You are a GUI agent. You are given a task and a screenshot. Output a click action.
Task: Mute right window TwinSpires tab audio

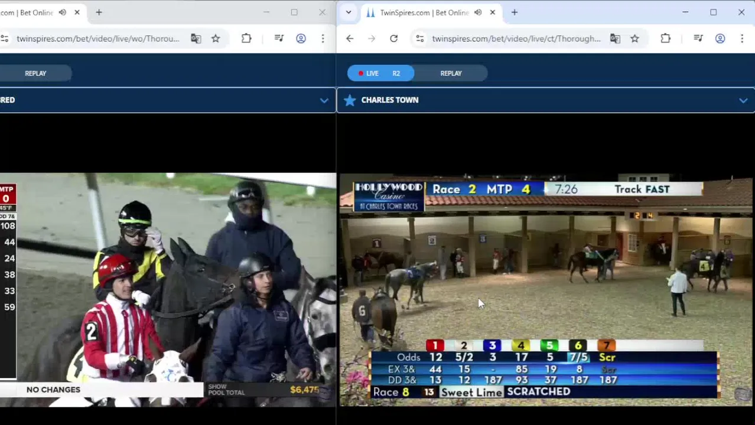tap(478, 12)
